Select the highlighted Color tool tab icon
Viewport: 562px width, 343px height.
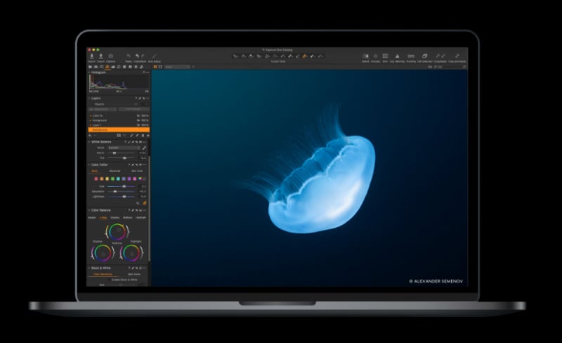[x=107, y=67]
